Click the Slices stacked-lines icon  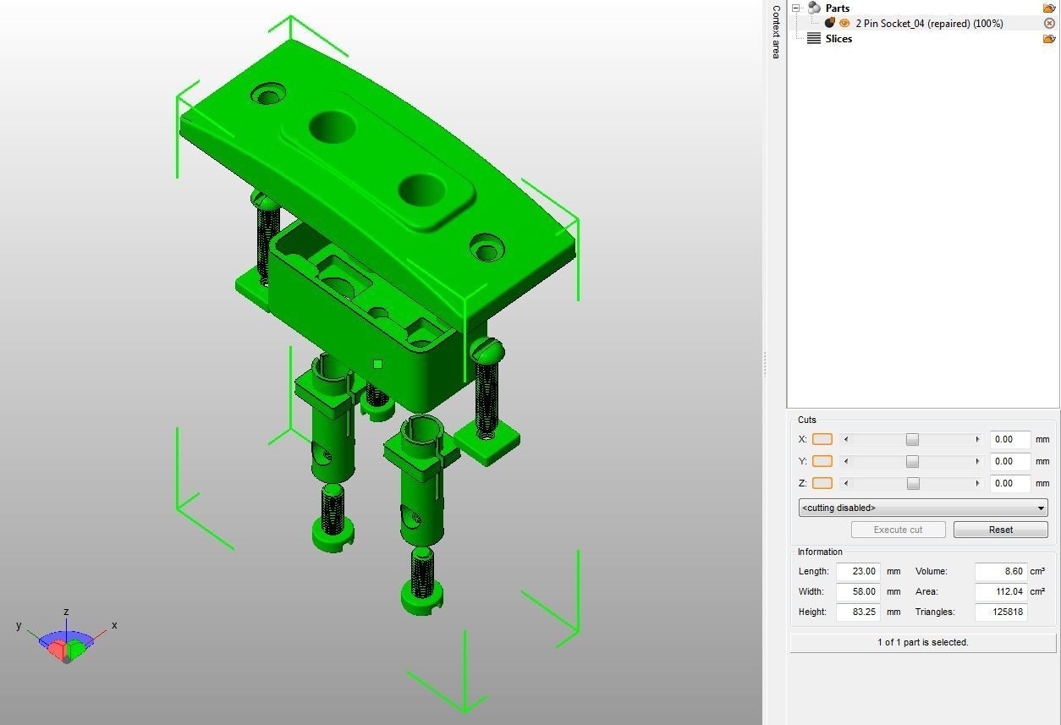click(x=814, y=38)
